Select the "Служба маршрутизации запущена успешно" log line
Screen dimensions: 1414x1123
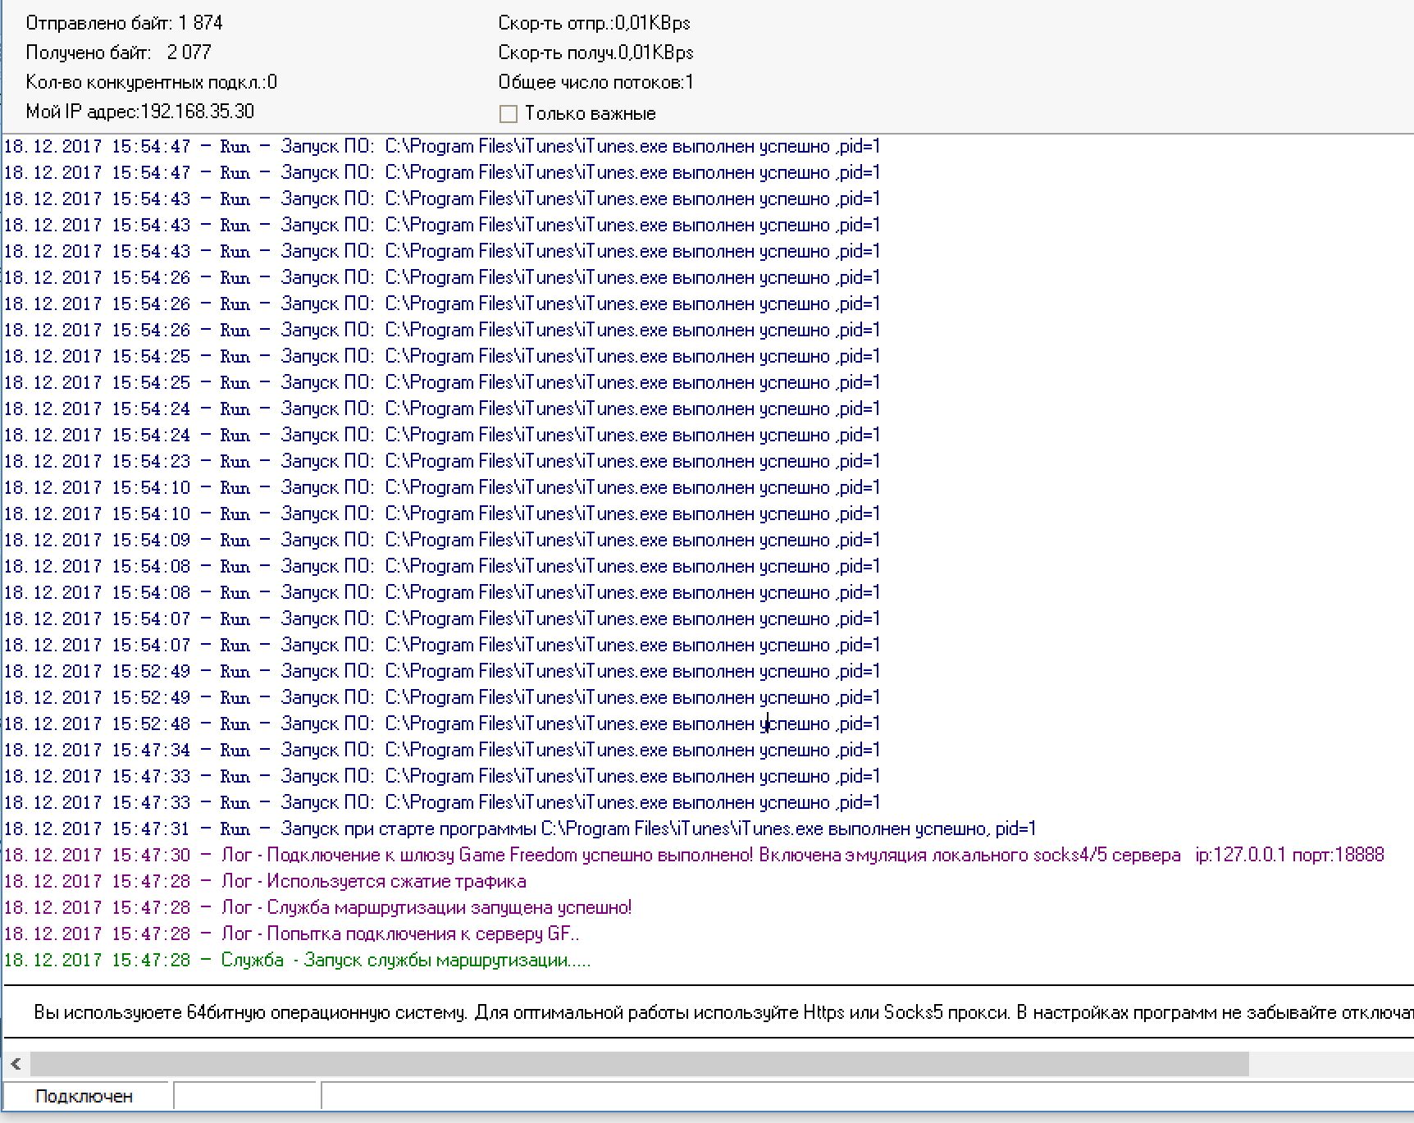[449, 908]
